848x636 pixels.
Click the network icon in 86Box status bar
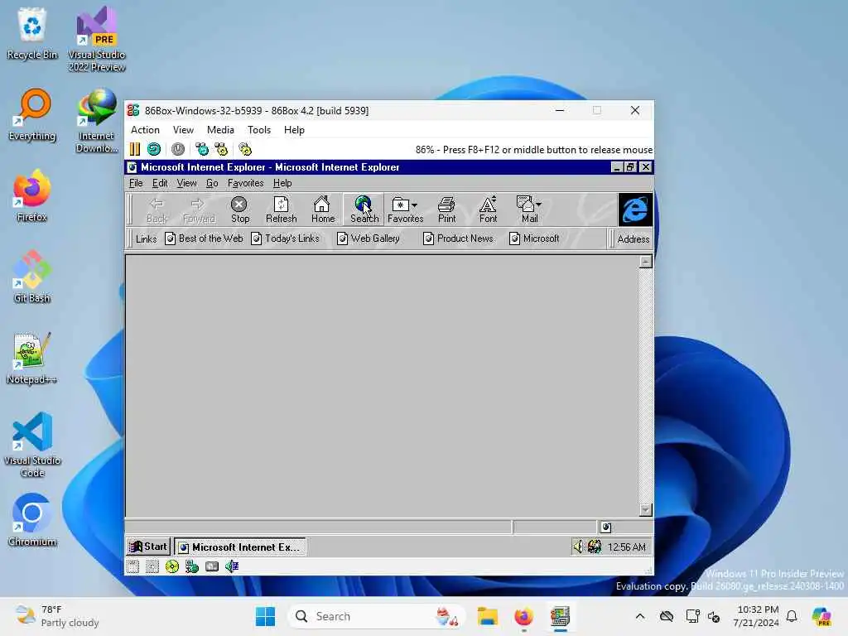click(x=192, y=566)
